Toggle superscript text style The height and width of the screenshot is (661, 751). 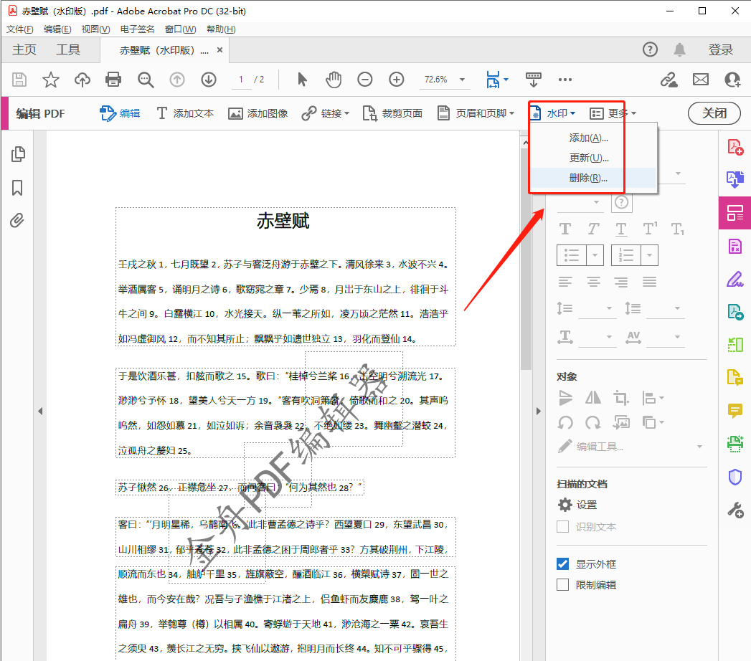(650, 229)
